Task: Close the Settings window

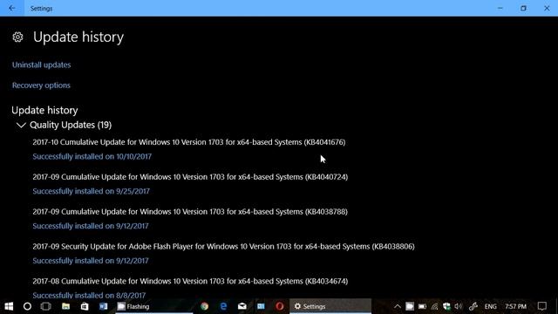Action: pyautogui.click(x=547, y=8)
